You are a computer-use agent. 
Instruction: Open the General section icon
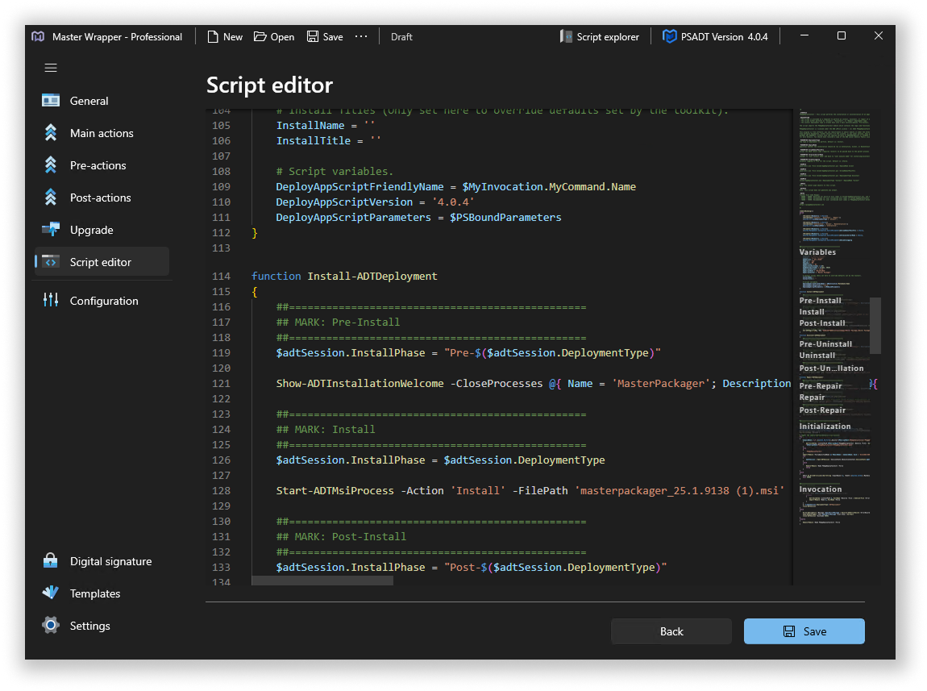point(51,101)
